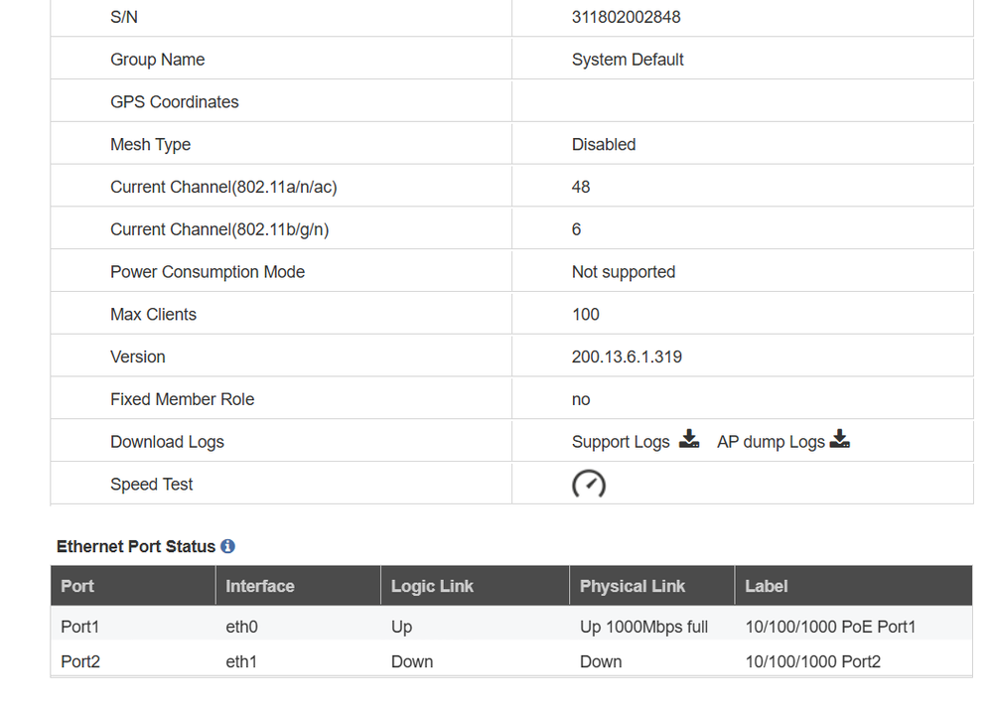The image size is (992, 713).
Task: Click the version value 200.13.6.1.319
Action: [627, 356]
